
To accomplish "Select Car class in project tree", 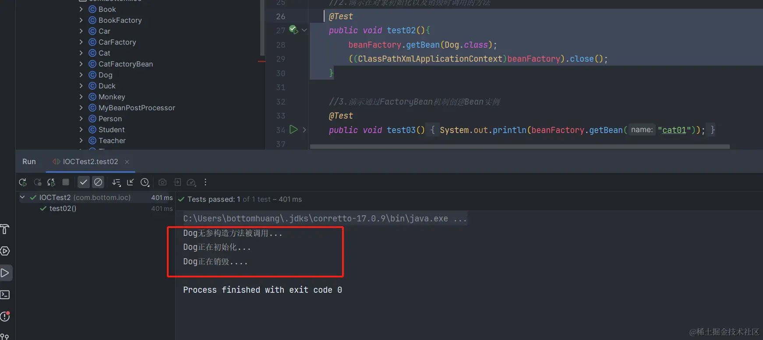I will (104, 31).
